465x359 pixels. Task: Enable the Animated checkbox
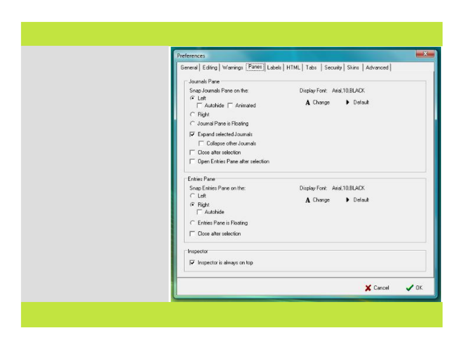point(230,106)
